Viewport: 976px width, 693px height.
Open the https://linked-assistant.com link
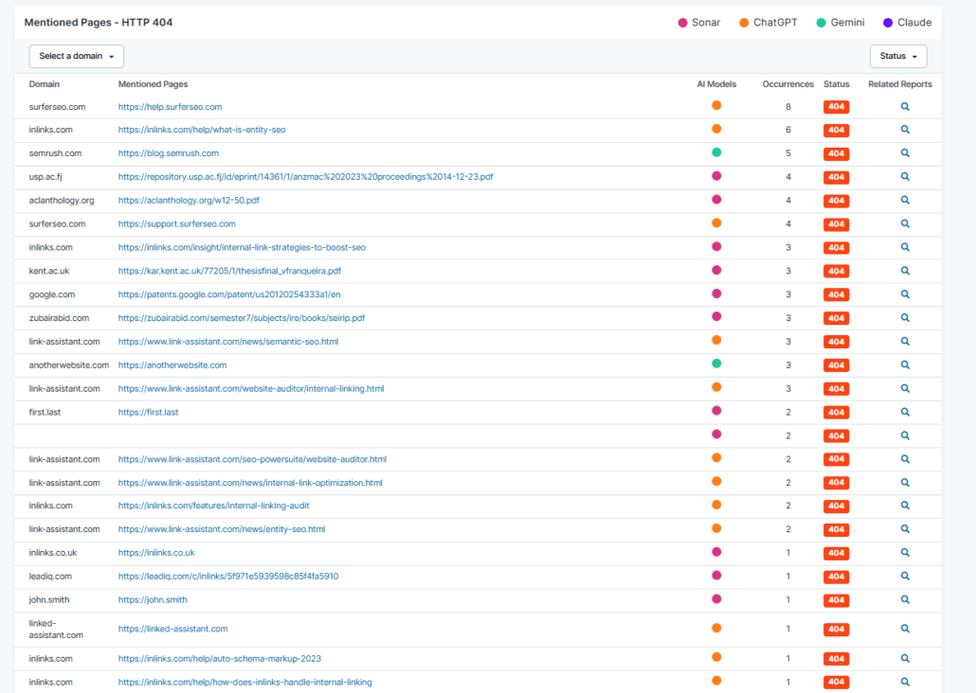(173, 629)
